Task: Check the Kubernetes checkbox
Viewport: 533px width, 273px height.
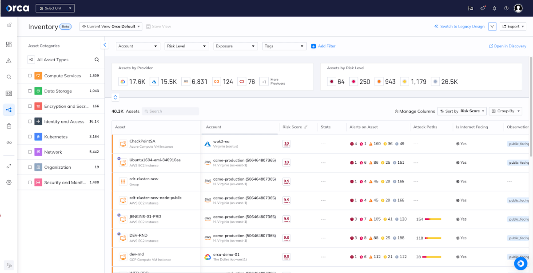Action: 30,137
